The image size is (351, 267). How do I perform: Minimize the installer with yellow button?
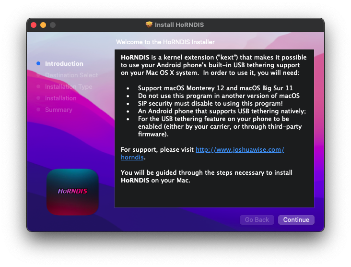[43, 25]
